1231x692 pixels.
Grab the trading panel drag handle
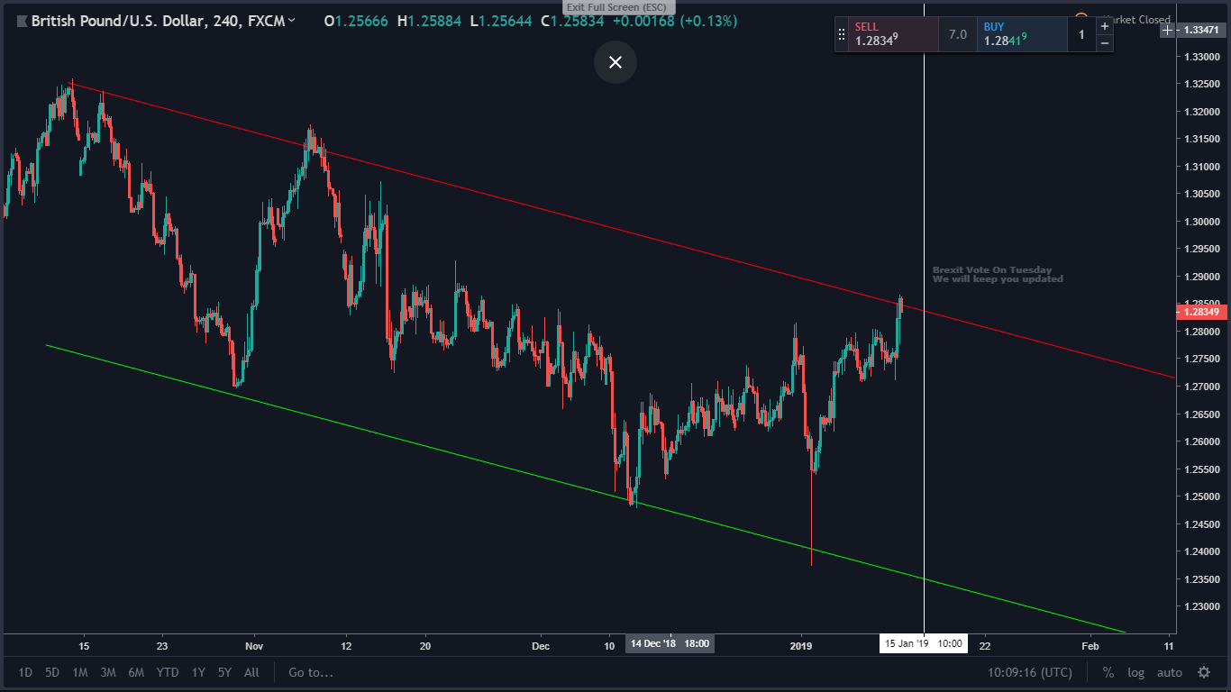(842, 34)
